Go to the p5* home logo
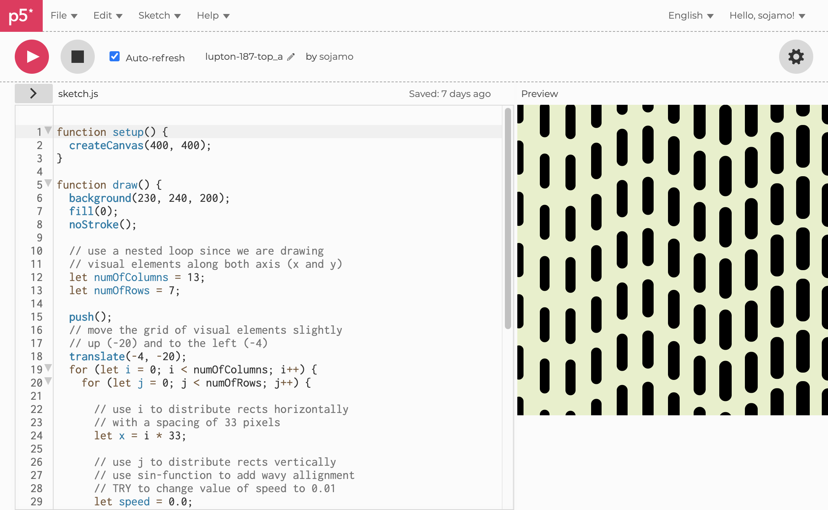 (x=21, y=16)
